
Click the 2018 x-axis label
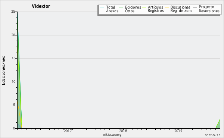pos(123,131)
